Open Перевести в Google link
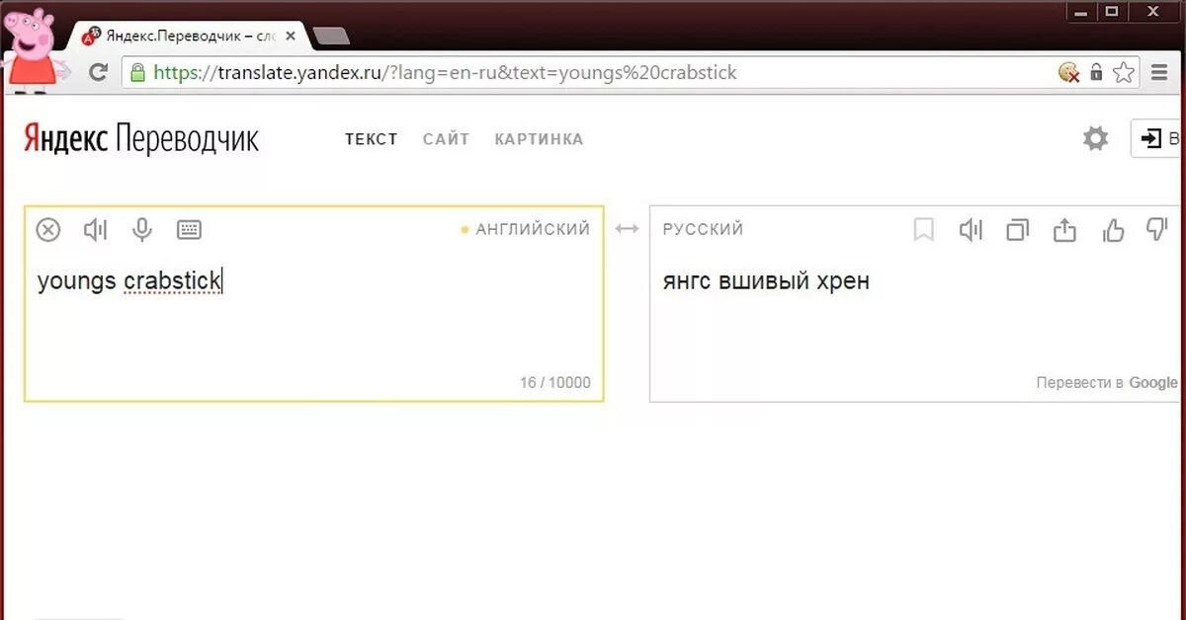 1107,382
